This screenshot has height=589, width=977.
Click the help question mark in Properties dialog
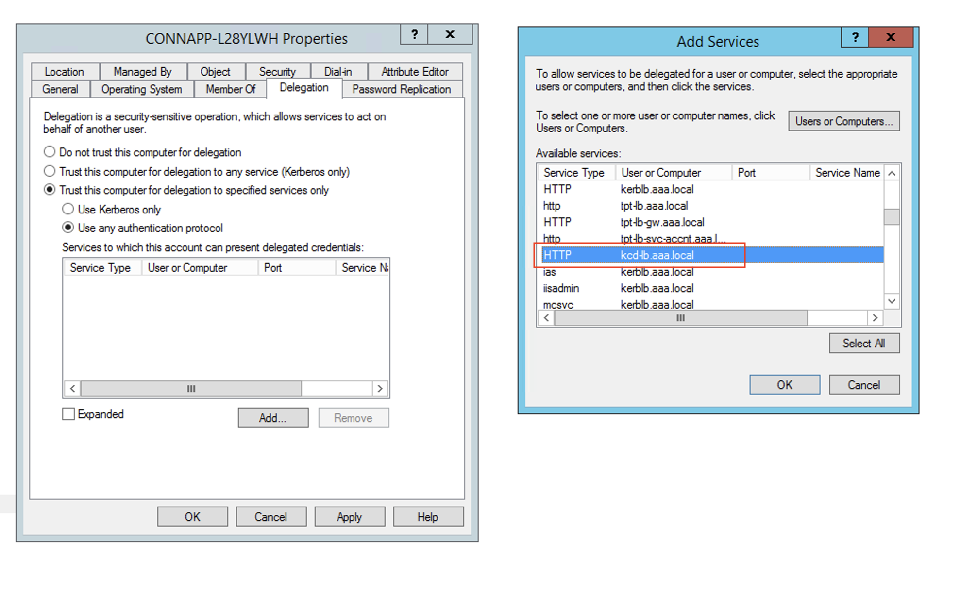pos(414,34)
